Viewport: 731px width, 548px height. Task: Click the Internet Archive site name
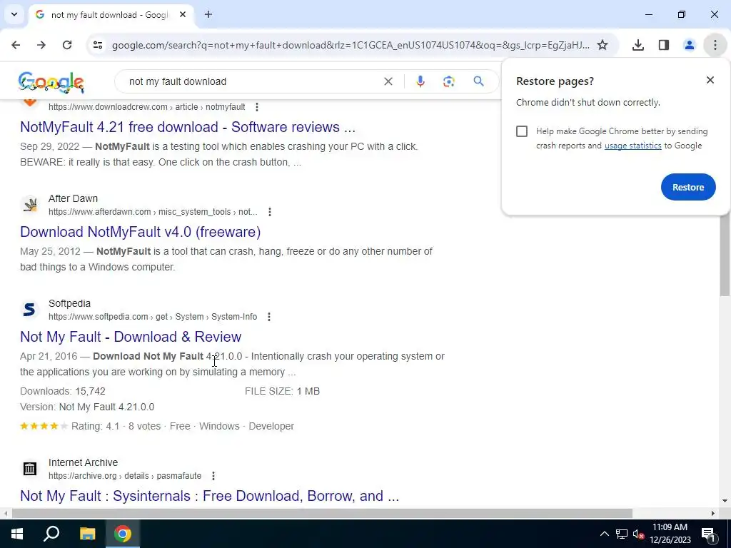pyautogui.click(x=83, y=462)
